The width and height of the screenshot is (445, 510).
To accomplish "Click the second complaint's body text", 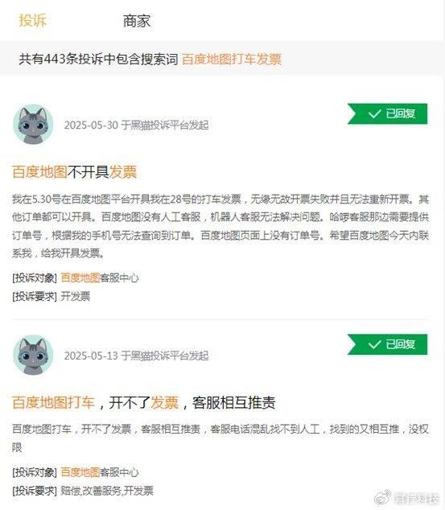I will coord(220,438).
